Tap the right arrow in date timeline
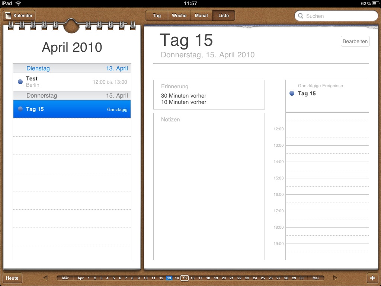Viewport: 381px width, 286px height. [x=335, y=278]
